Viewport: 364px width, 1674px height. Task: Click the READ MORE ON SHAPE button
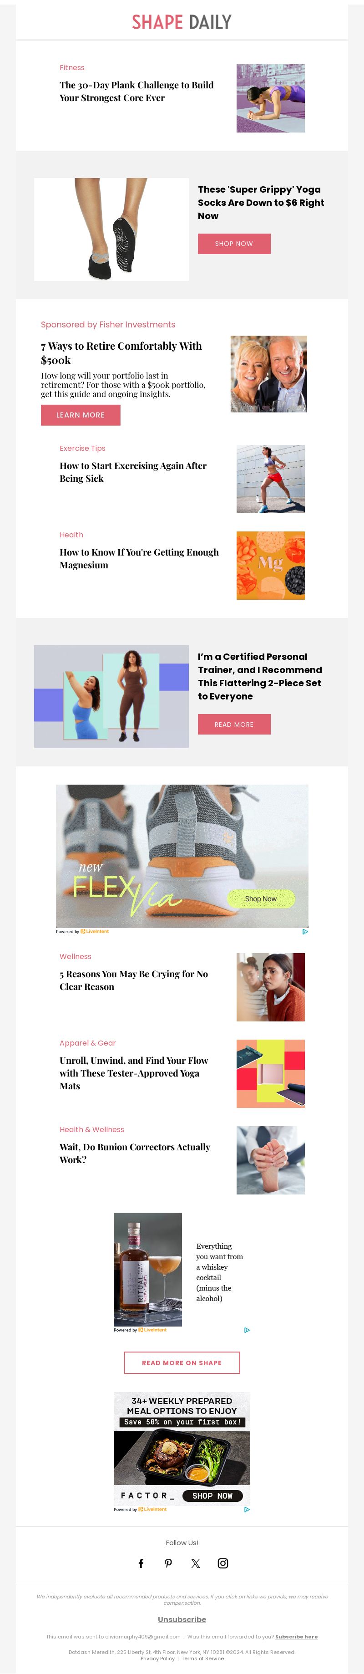[182, 1363]
